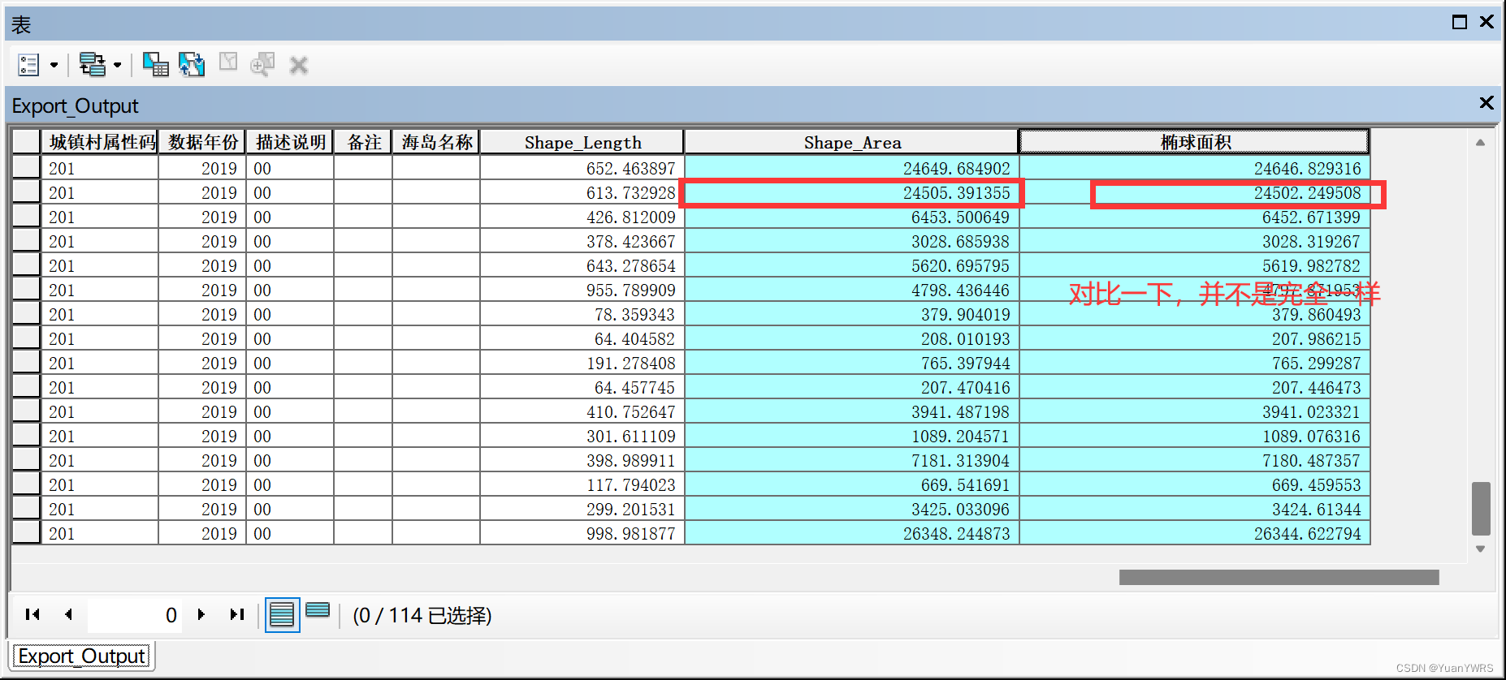1506x680 pixels.
Task: Click the Shape_Area cell 24505.391355
Action: coord(852,192)
